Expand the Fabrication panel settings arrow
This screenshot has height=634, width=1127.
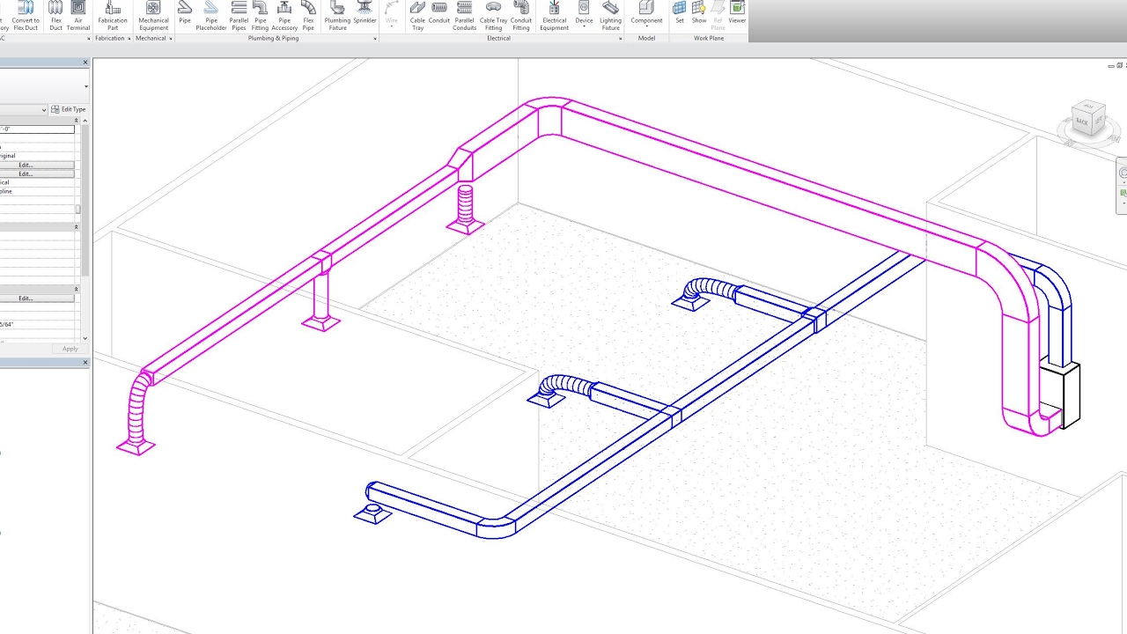tap(129, 39)
